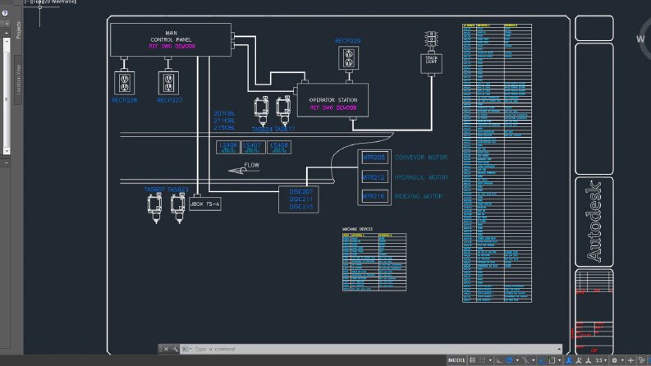
Task: Click the annotation monitor plus icon
Action: click(x=630, y=360)
